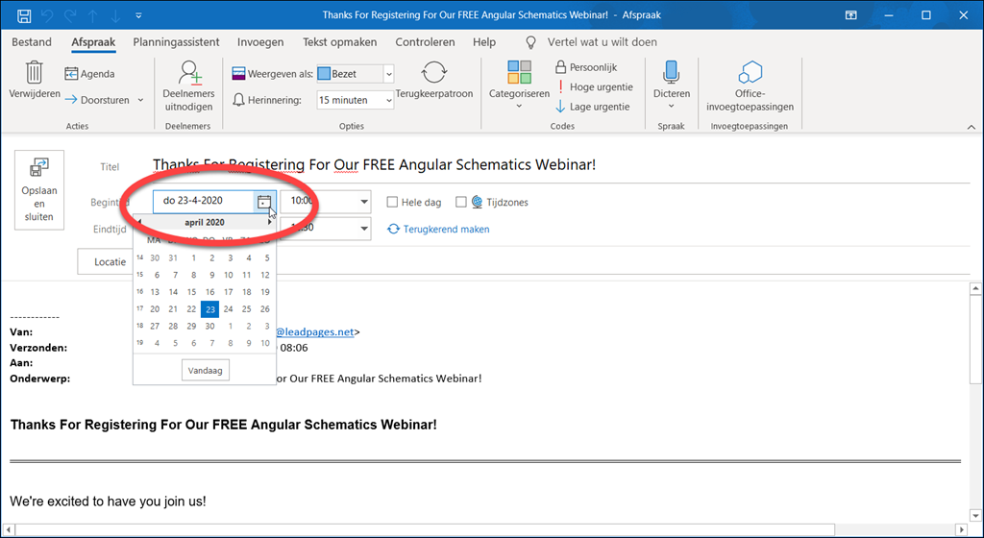
Task: Click Deelnemers uitnodigen icon
Action: (189, 73)
